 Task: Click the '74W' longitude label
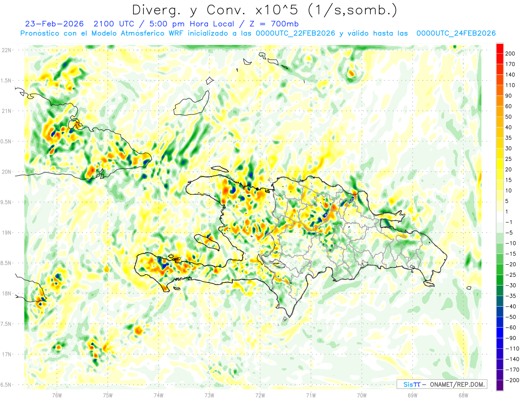tap(159, 395)
